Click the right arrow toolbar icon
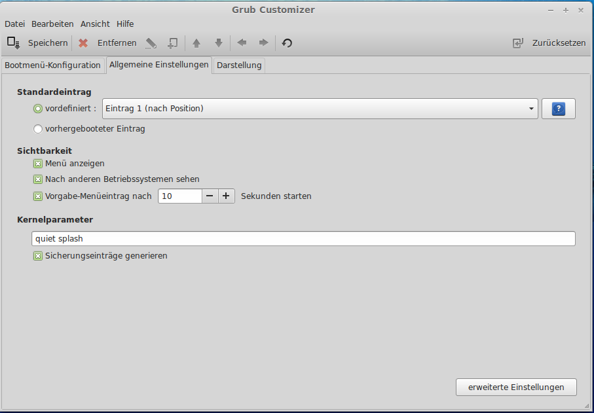Image resolution: width=594 pixels, height=413 pixels. [264, 43]
